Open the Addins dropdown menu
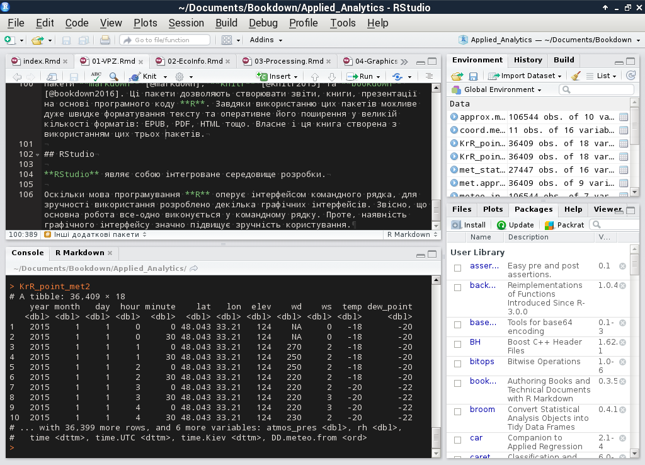Viewport: 645px width, 465px height. tap(265, 40)
